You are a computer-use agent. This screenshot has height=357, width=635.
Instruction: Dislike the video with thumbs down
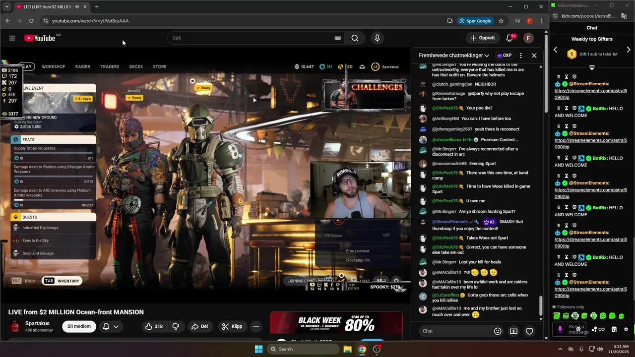click(x=176, y=326)
